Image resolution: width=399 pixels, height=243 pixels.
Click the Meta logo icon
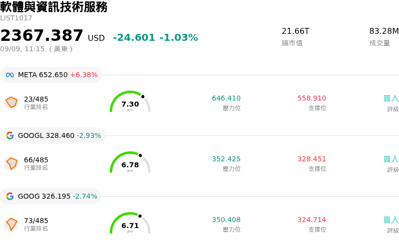pyautogui.click(x=9, y=75)
